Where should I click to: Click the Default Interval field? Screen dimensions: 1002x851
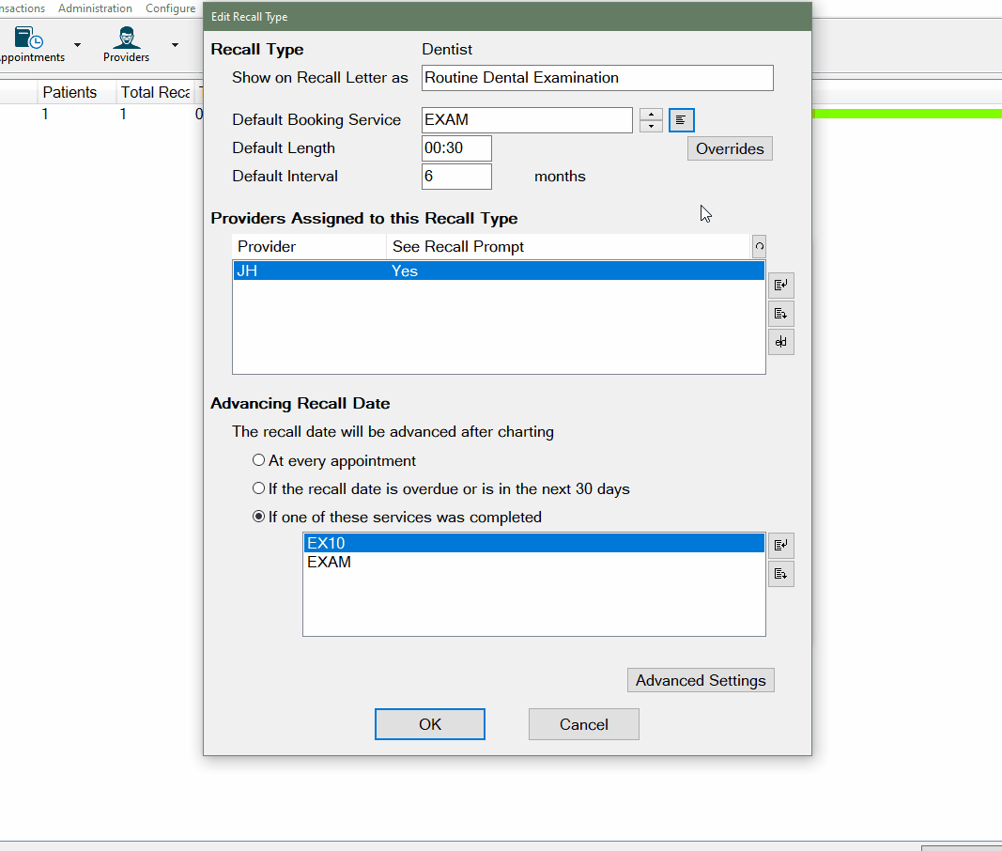click(x=457, y=177)
